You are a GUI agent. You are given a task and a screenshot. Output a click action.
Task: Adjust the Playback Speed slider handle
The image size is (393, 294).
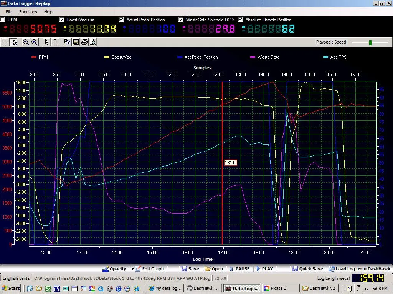point(370,42)
